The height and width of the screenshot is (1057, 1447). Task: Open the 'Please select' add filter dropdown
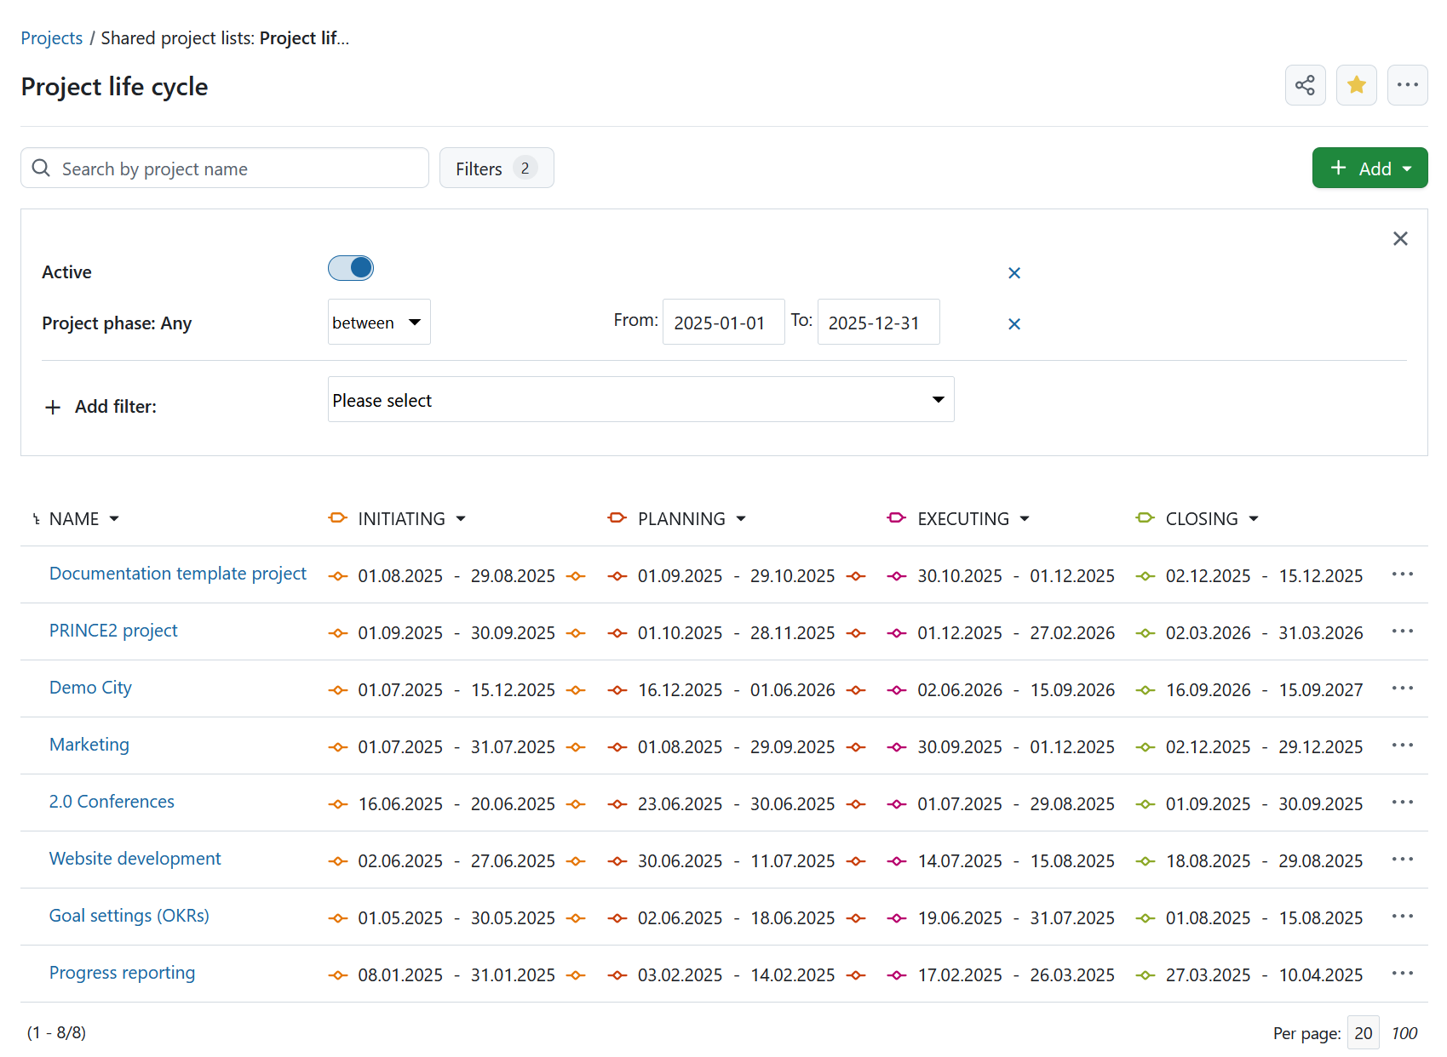[x=640, y=399]
